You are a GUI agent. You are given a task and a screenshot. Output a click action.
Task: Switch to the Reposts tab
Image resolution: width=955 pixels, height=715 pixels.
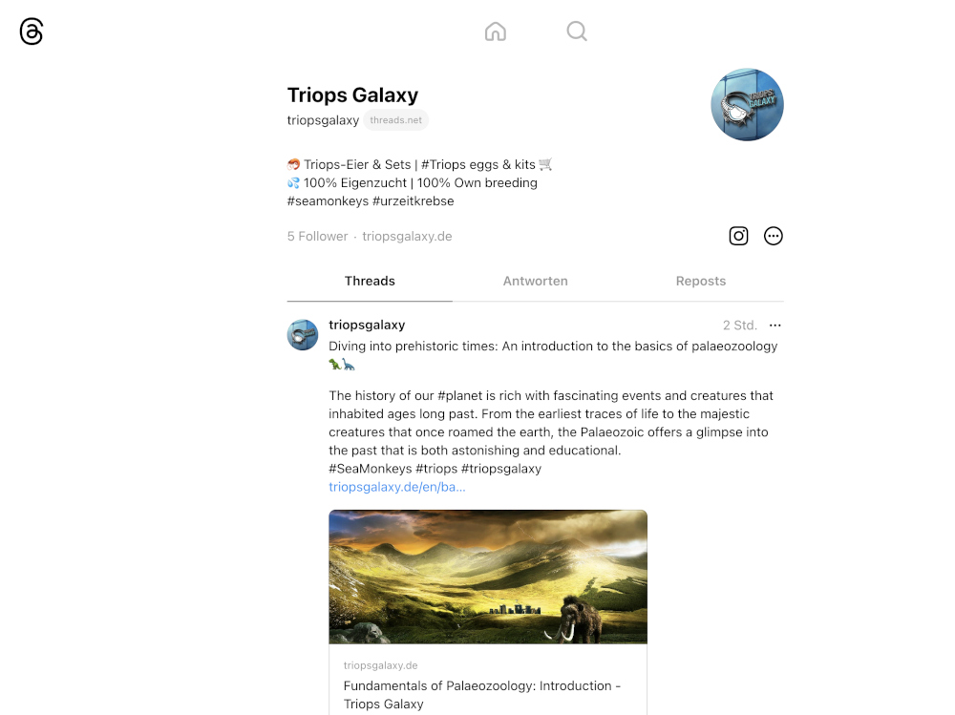[x=700, y=281]
